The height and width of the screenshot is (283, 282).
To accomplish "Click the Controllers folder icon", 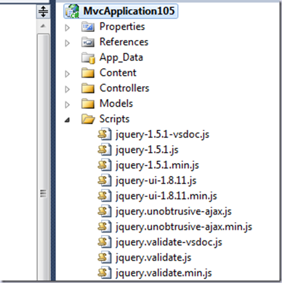I will coord(88,88).
